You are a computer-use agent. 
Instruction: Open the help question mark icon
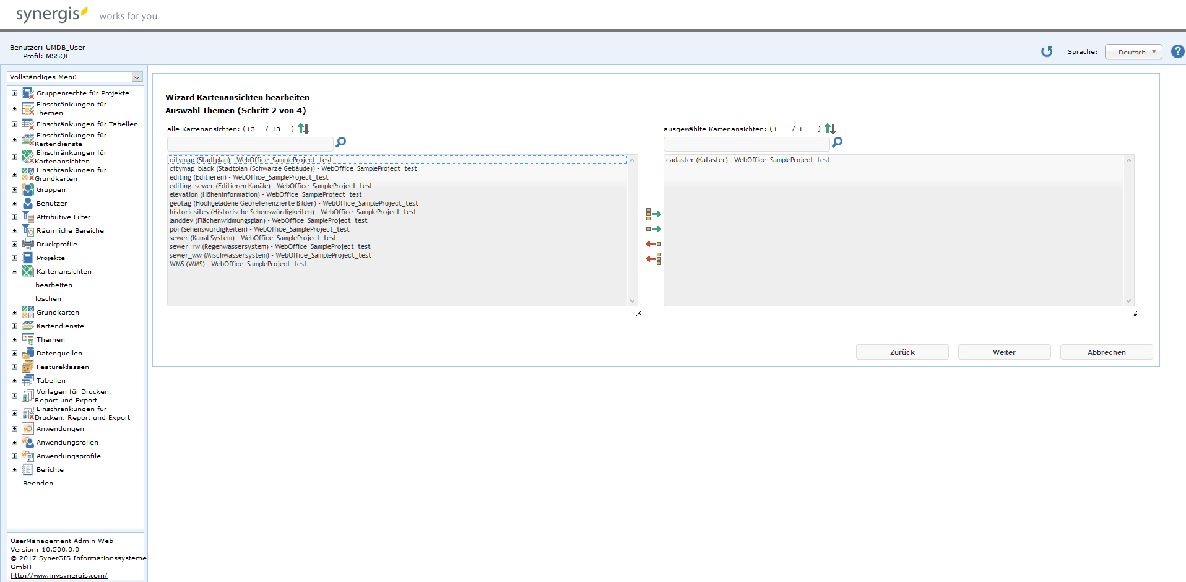click(x=1177, y=52)
